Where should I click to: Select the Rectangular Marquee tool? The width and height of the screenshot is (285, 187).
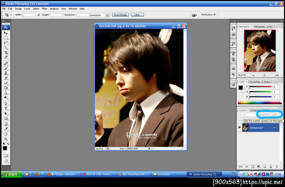coord(6,38)
